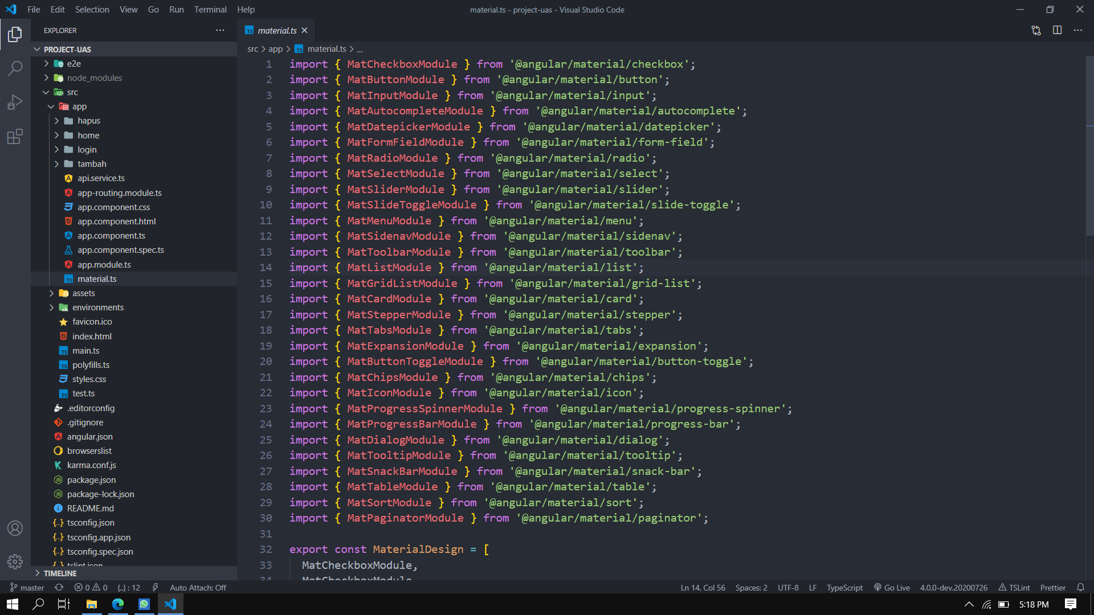Viewport: 1094px width, 615px height.
Task: Click the Synchronize Changes icon in status bar
Action: tap(59, 588)
